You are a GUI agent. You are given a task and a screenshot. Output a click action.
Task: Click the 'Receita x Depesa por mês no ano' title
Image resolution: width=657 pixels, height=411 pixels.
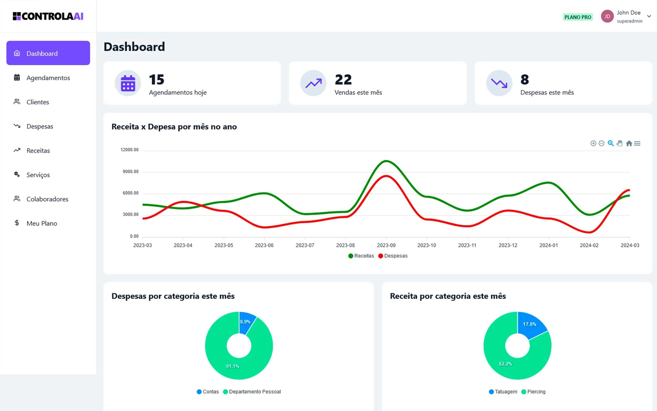click(x=174, y=127)
